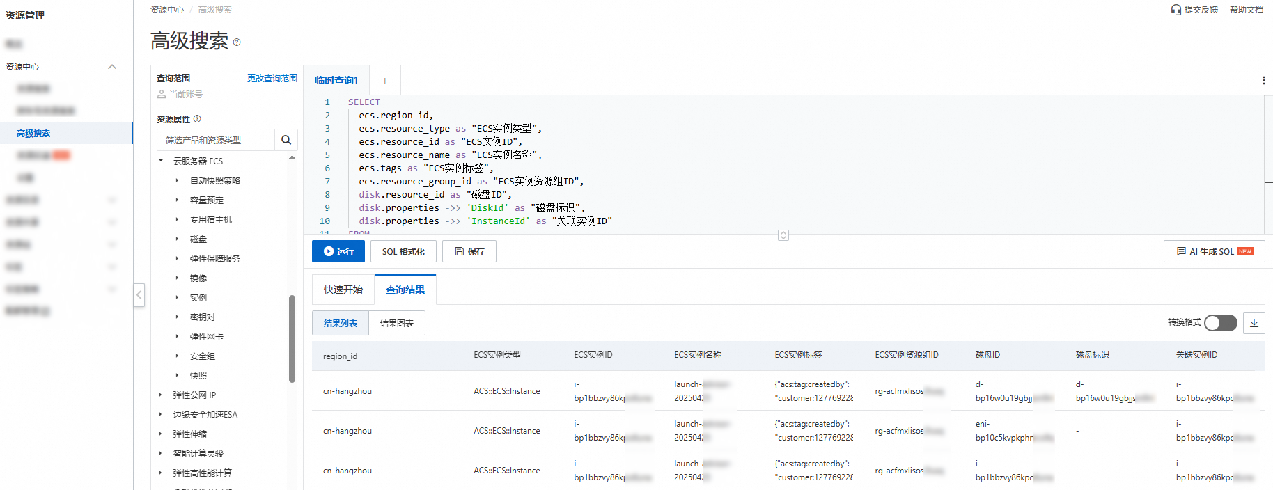Expand the 安全组 tree node
The width and height of the screenshot is (1273, 490).
[x=177, y=356]
